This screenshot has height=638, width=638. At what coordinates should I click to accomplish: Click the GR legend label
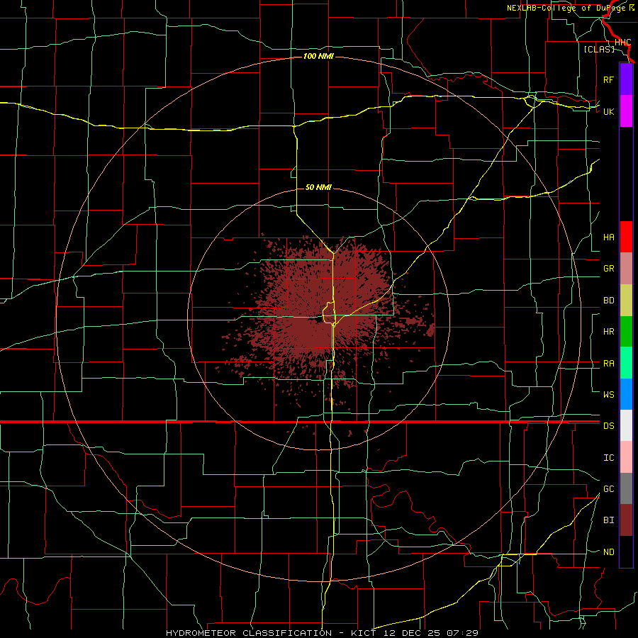(608, 269)
